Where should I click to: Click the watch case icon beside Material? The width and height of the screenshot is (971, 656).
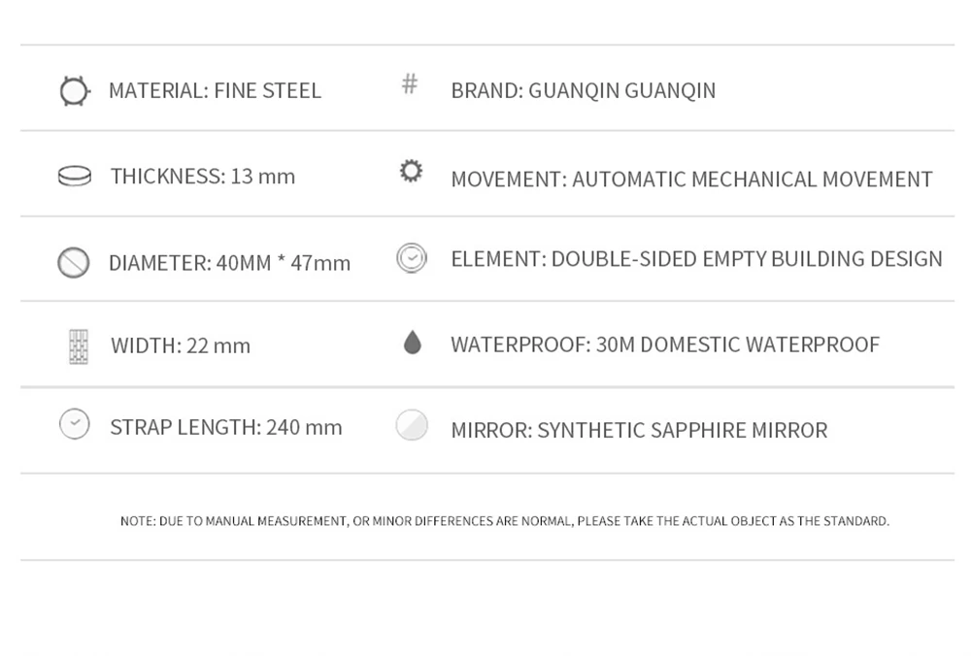pos(74,91)
